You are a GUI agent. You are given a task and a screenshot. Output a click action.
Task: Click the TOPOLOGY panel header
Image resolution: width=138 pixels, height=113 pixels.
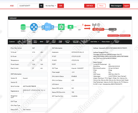point(70,18)
